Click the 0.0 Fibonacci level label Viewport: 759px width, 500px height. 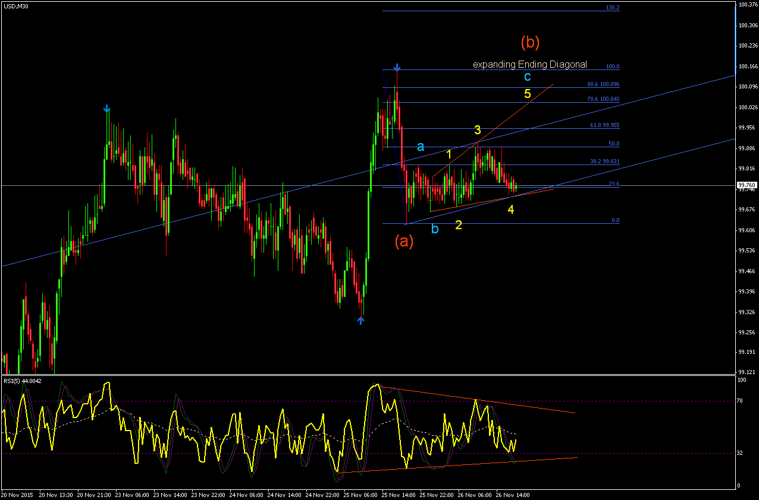point(616,220)
